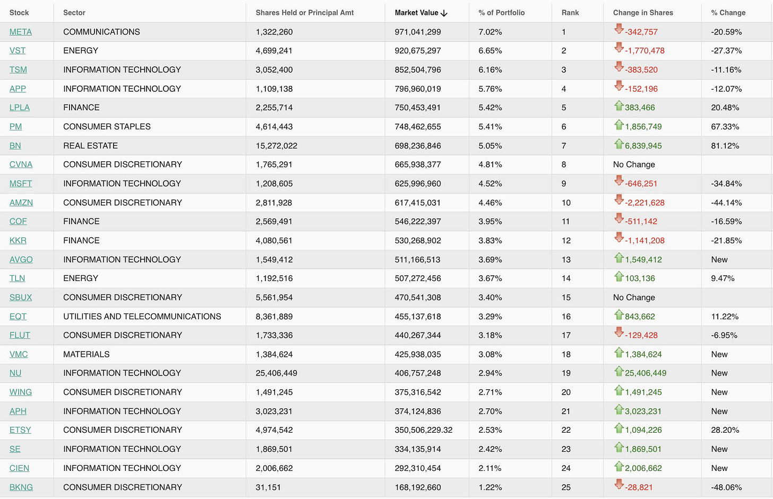Click red down arrow in BKNG row
Viewport: 773px width, 499px height.
point(619,485)
